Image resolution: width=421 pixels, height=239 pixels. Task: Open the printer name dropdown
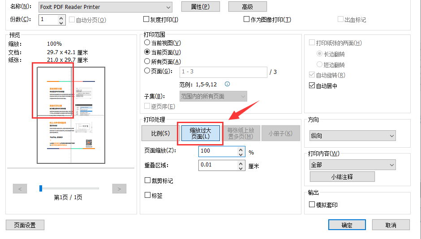tap(168, 7)
